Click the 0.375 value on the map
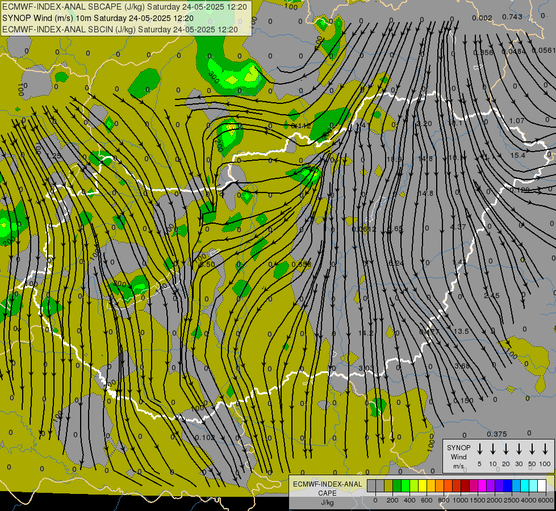Image resolution: width=556 pixels, height=511 pixels. tap(496, 434)
